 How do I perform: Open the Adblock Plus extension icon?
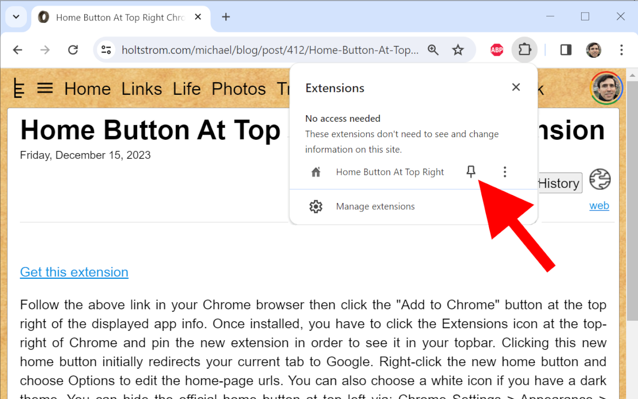pos(497,50)
